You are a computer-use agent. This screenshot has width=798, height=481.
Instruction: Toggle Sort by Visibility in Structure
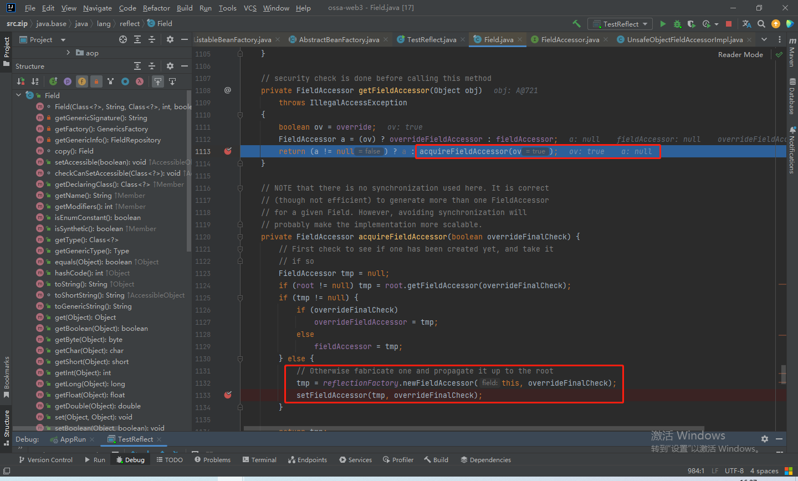(21, 81)
